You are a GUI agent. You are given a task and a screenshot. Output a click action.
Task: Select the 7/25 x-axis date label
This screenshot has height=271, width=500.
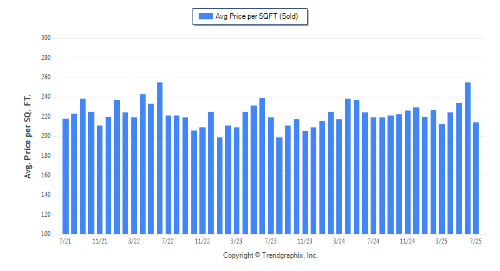point(476,242)
